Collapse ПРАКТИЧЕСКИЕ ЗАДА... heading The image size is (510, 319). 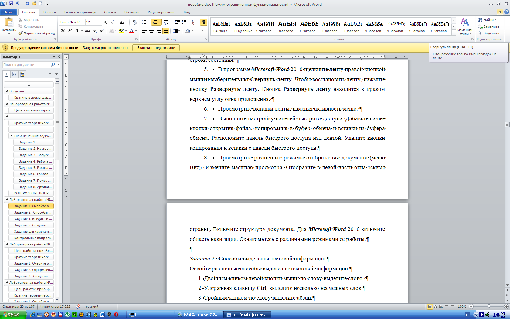[x=12, y=135]
